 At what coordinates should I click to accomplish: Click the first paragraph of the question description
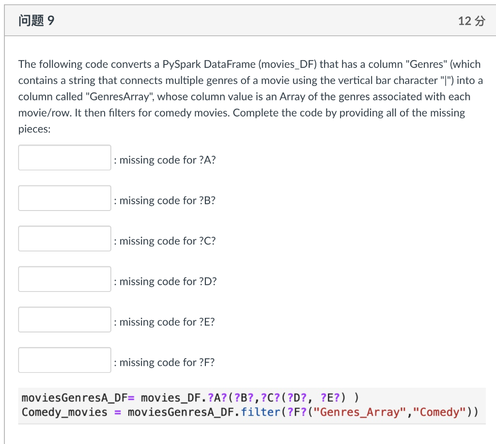pos(242,96)
